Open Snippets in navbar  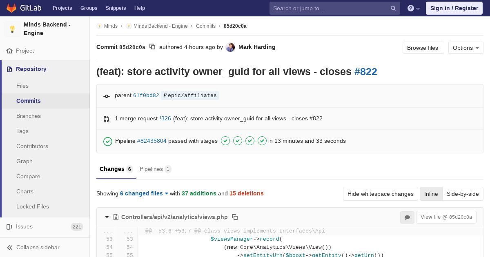tap(116, 8)
